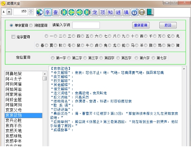Select 阿斗太子 in the idiom list
The width and height of the screenshot is (191, 147).
[x=24, y=79]
